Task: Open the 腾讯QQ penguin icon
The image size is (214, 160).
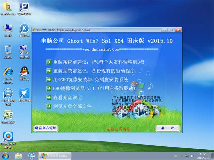Action: pos(24,73)
